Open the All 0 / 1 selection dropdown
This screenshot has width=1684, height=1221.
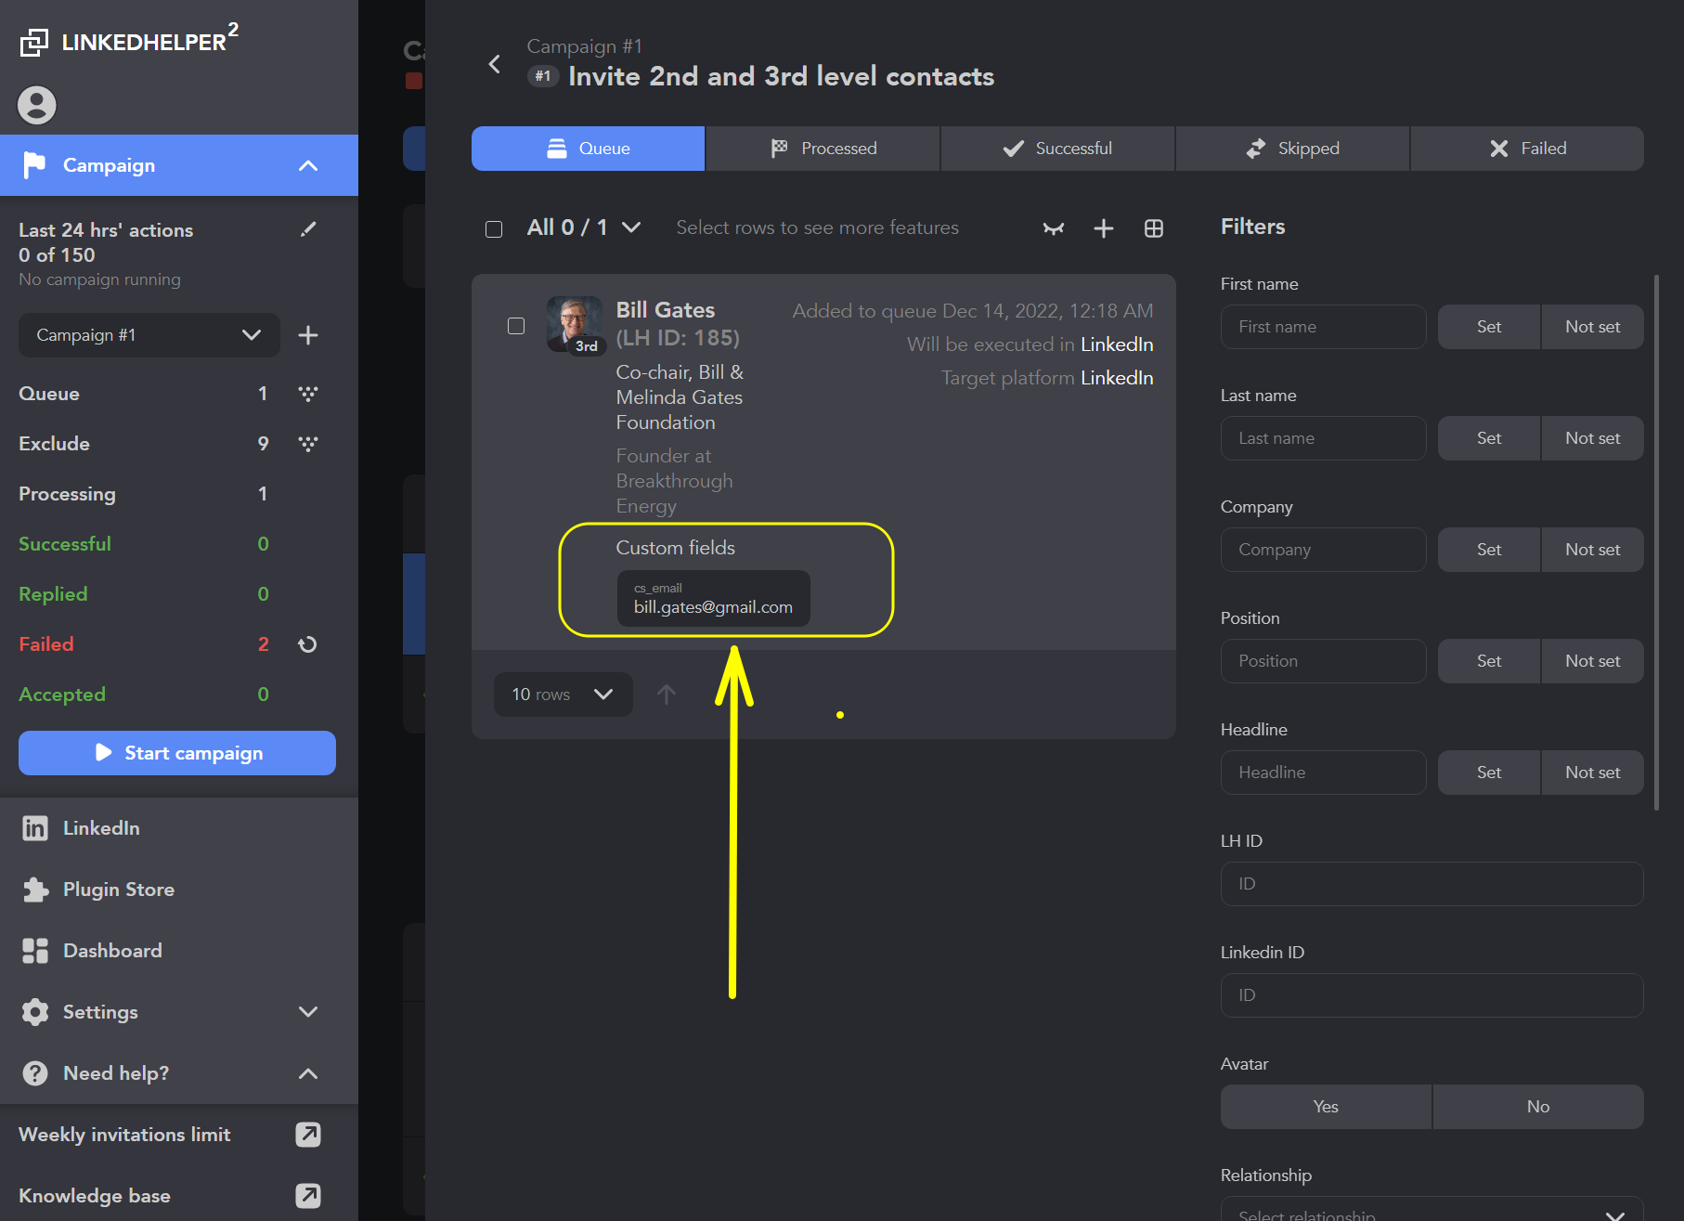pyautogui.click(x=584, y=228)
